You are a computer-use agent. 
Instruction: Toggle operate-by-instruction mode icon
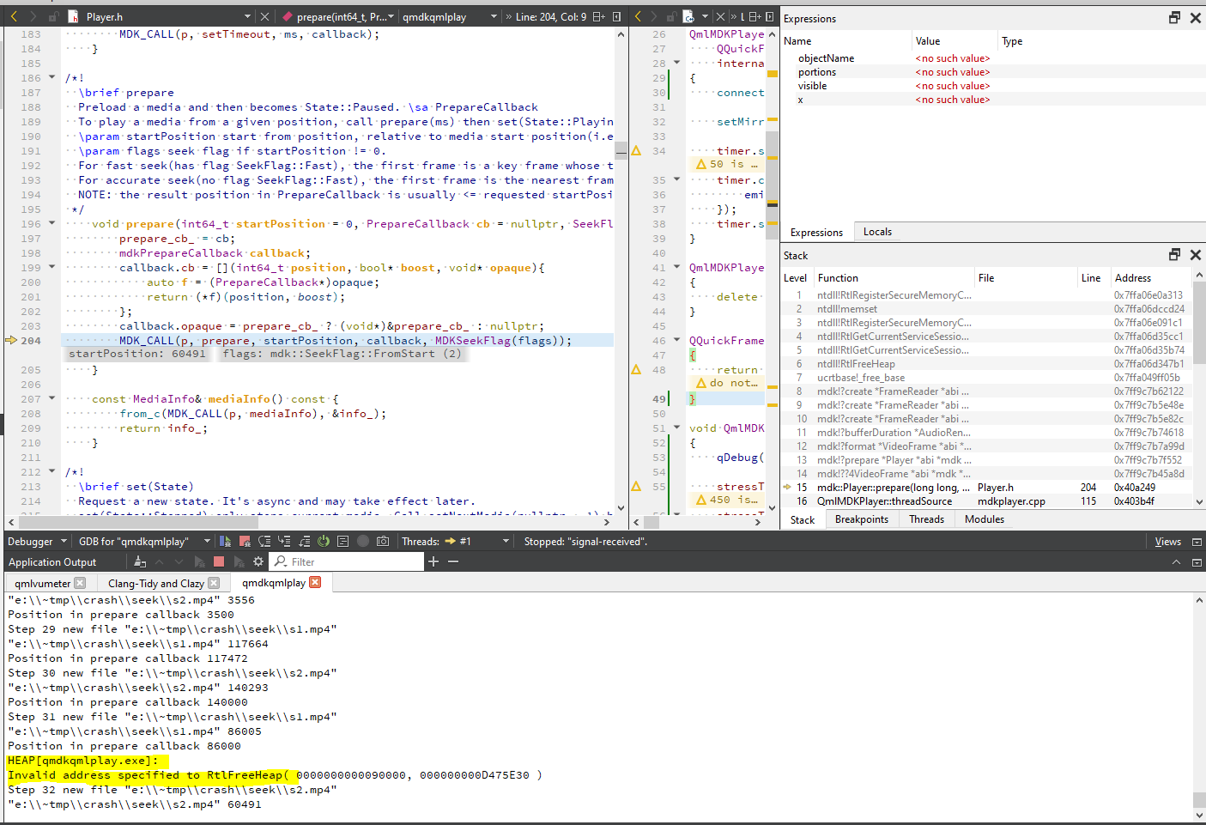point(343,541)
